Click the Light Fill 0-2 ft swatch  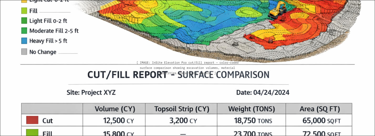24,21
